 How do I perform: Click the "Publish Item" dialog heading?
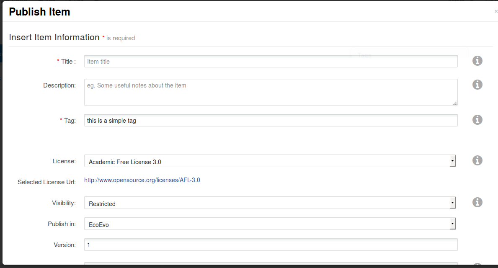(39, 12)
